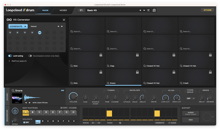Click the lock icon on the Clap pad
The width and height of the screenshot is (220, 130).
click(x=137, y=55)
